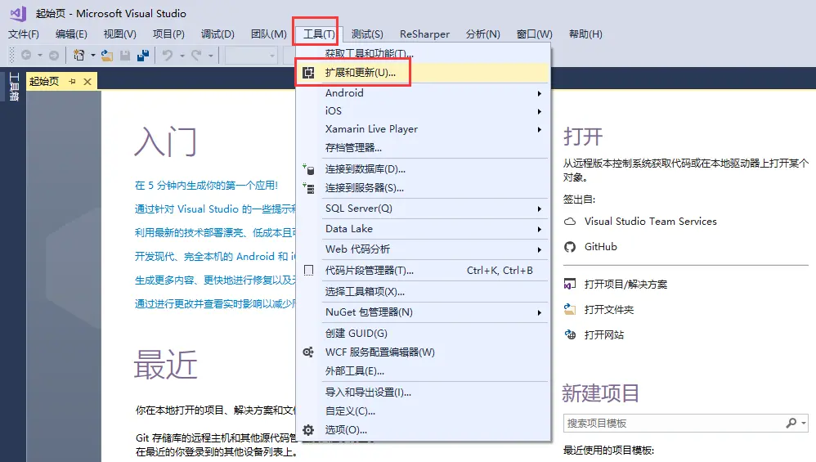Image resolution: width=816 pixels, height=462 pixels.
Task: Click the Save All toolbar icon
Action: 143,55
